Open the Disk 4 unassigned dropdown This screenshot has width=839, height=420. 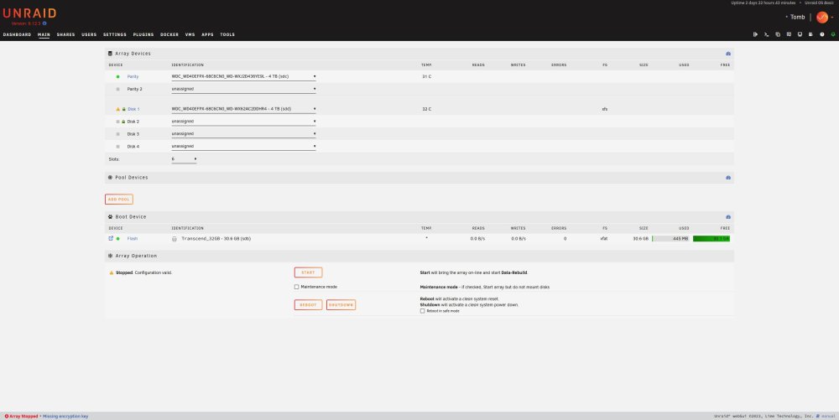click(x=243, y=147)
